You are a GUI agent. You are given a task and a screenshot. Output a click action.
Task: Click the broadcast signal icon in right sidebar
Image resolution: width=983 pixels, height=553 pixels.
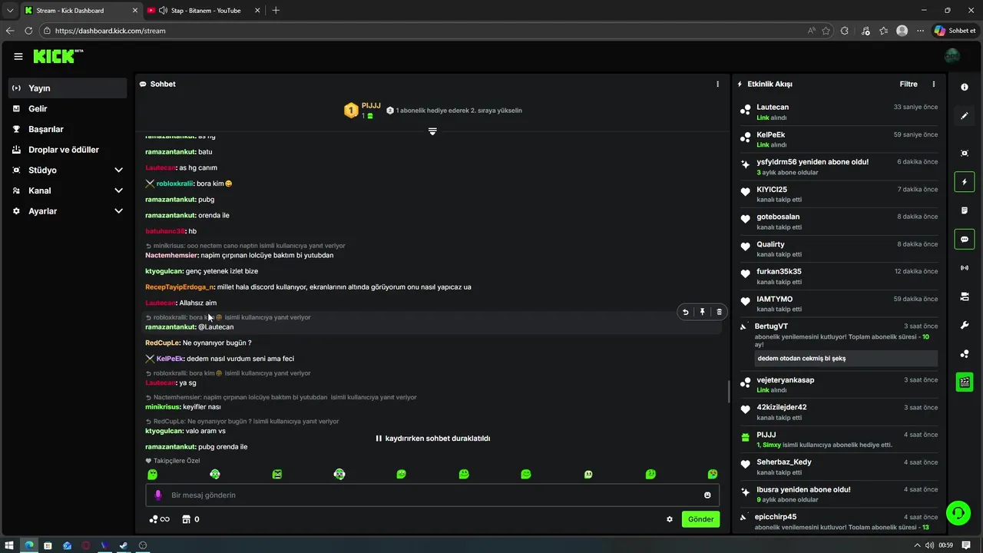tap(965, 268)
